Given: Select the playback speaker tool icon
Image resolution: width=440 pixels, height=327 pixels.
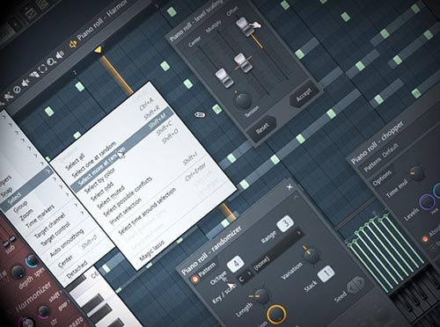Looking at the screenshot, I should pos(60,55).
